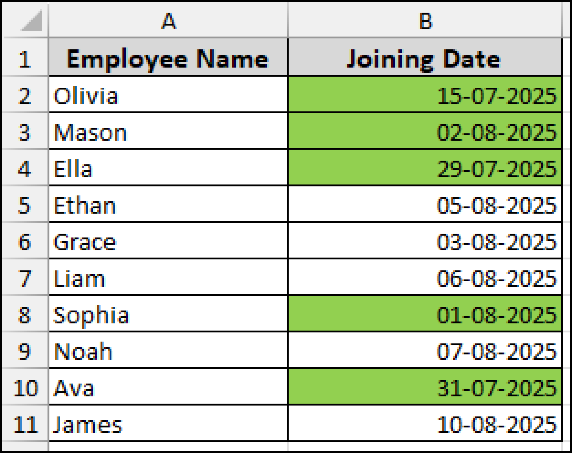Viewport: 572px width, 453px height.
Task: Select the cell containing Liam
Action: [x=168, y=278]
